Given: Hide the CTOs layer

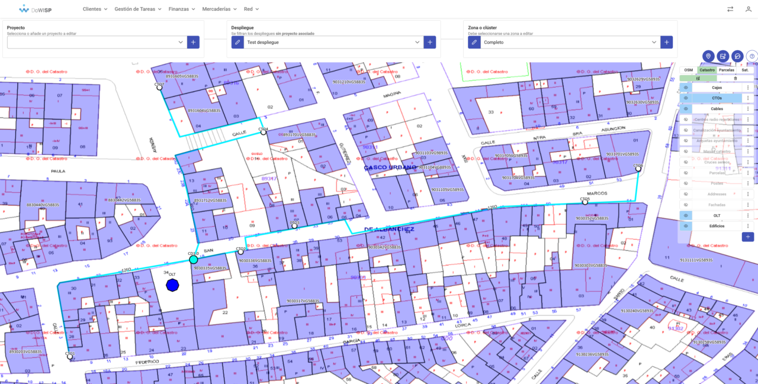Looking at the screenshot, I should 685,96.
